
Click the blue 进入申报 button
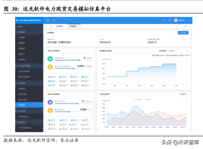(x=183, y=33)
